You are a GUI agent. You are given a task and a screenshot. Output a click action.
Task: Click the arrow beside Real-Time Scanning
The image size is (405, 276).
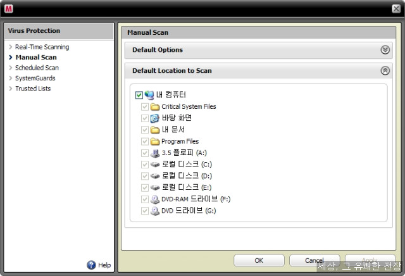(11, 47)
